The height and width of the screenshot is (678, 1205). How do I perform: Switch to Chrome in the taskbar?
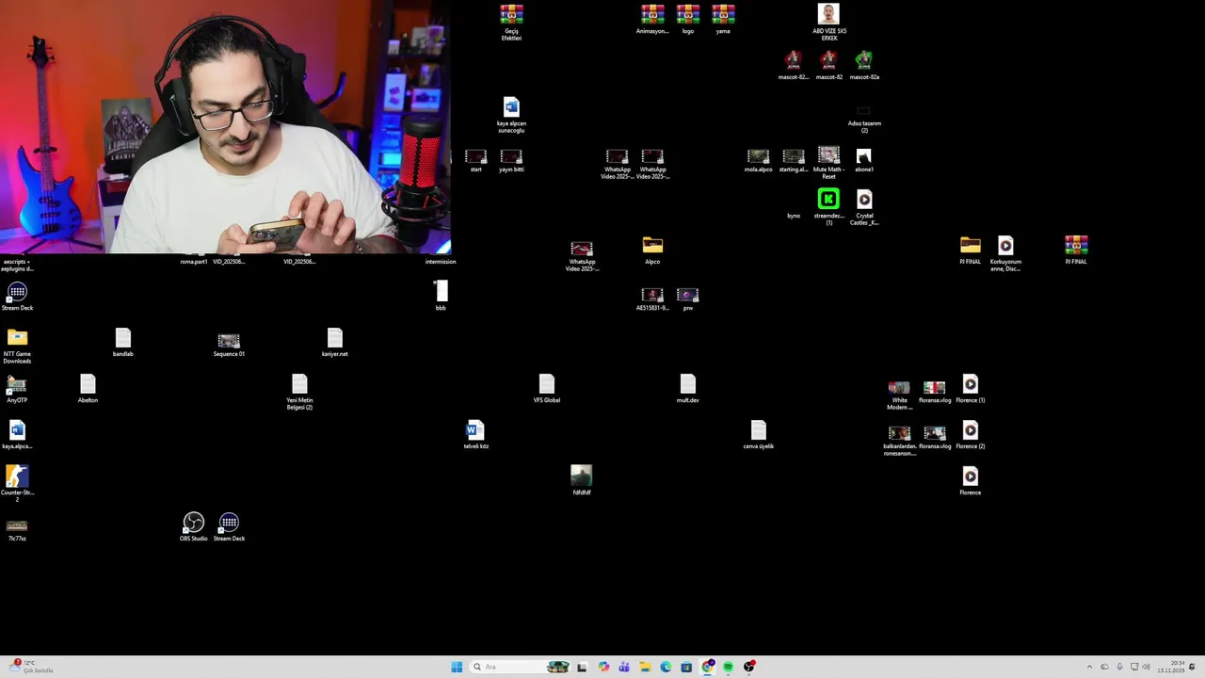pyautogui.click(x=707, y=667)
